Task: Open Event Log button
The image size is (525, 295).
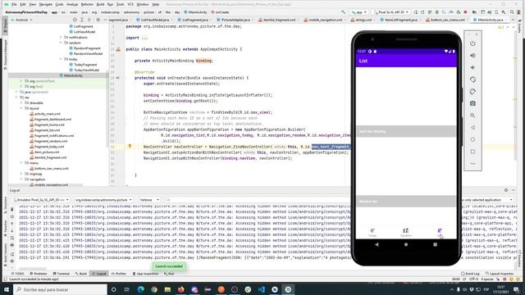Action: (x=470, y=274)
